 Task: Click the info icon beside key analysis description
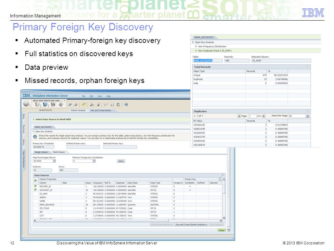[x=35, y=137]
